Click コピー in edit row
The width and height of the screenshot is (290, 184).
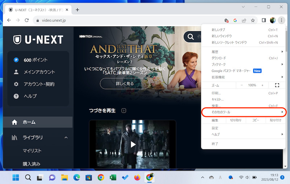pos(256,120)
